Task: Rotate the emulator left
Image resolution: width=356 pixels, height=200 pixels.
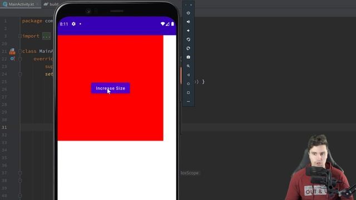Action: tap(188, 39)
